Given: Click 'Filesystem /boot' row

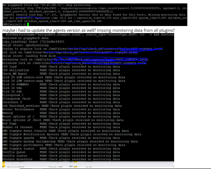Looking at the screenshot, I should [x=61, y=99].
